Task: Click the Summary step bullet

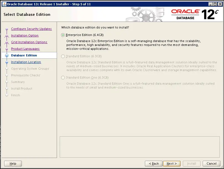Action: click(x=7, y=82)
